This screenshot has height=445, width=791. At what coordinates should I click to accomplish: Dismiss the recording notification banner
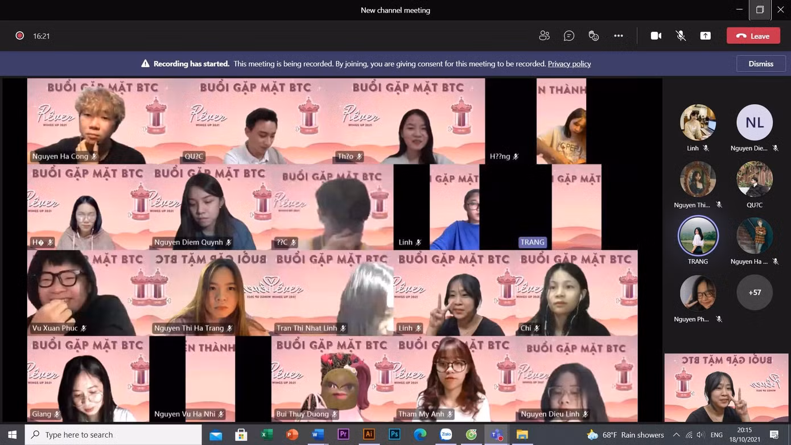(761, 64)
